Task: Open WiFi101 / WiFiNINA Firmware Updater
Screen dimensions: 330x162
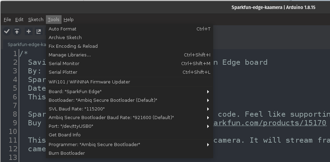Action: tap(89, 82)
